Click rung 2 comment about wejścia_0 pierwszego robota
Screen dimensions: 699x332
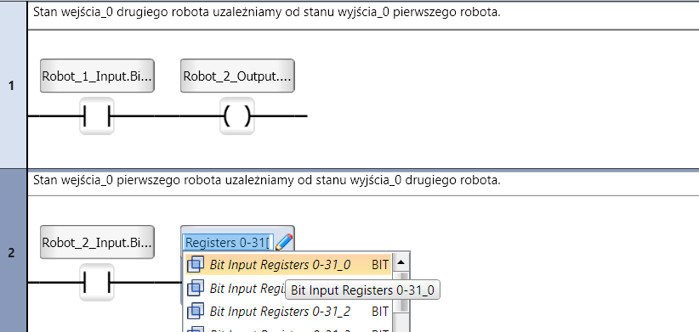coord(267,181)
